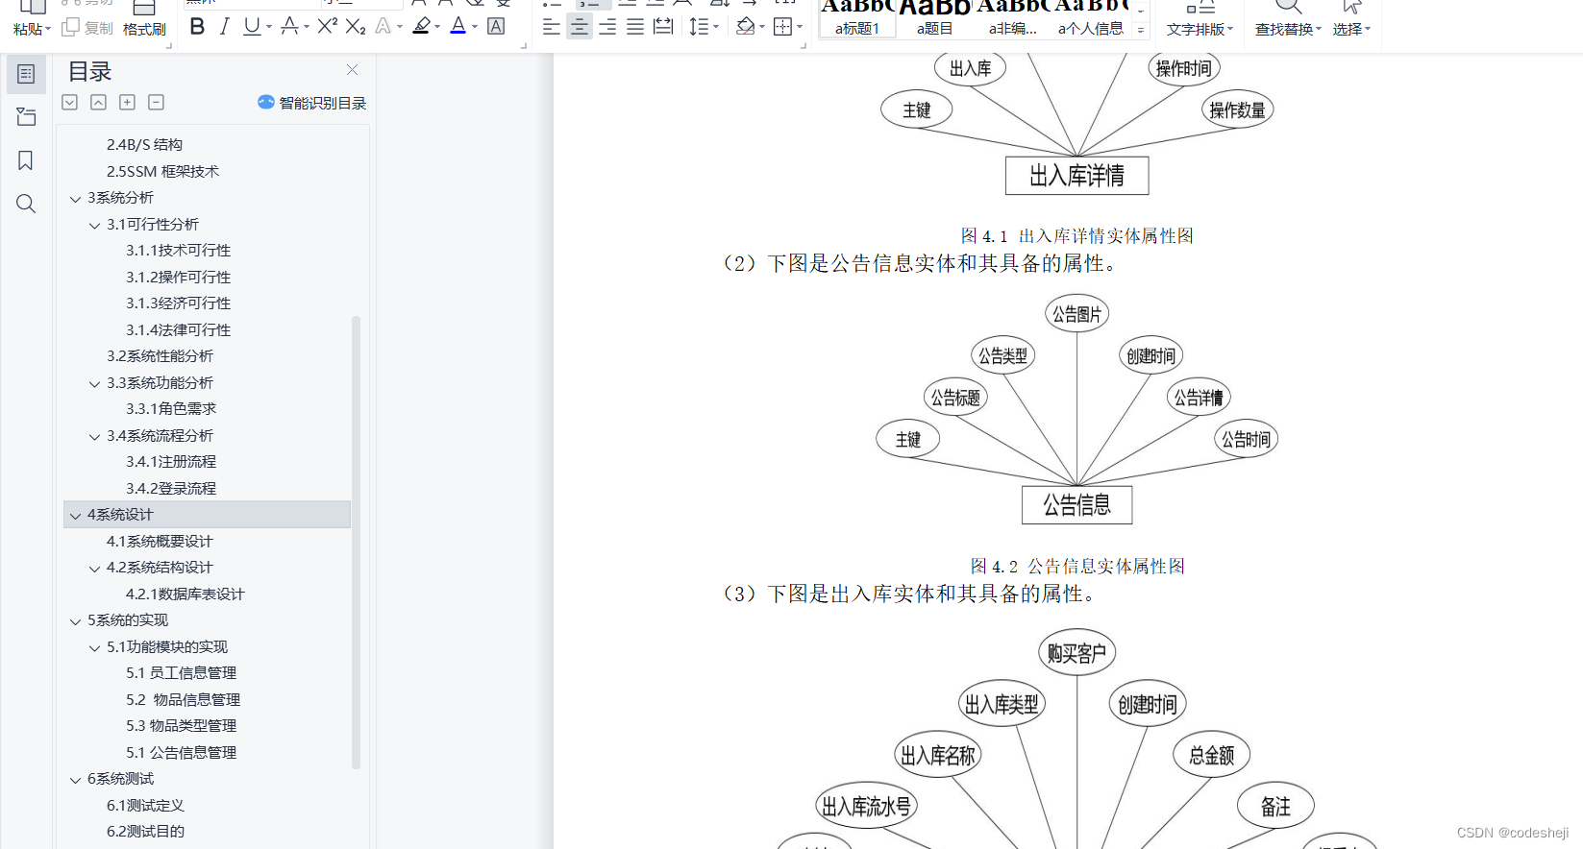
Task: Open the chapter navigation sidebar icon
Action: [x=26, y=117]
